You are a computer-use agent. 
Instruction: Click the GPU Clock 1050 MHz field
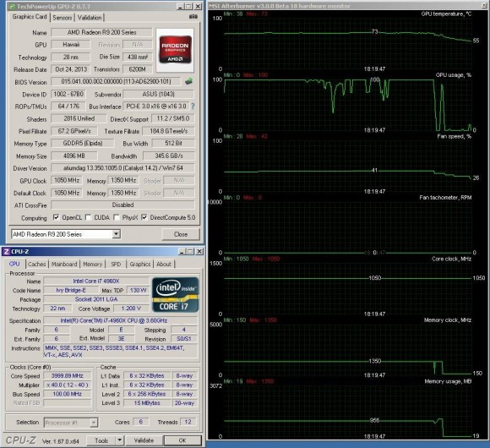[x=67, y=180]
